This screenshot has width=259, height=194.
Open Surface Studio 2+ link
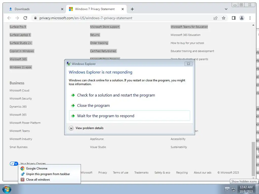pyautogui.click(x=20, y=43)
